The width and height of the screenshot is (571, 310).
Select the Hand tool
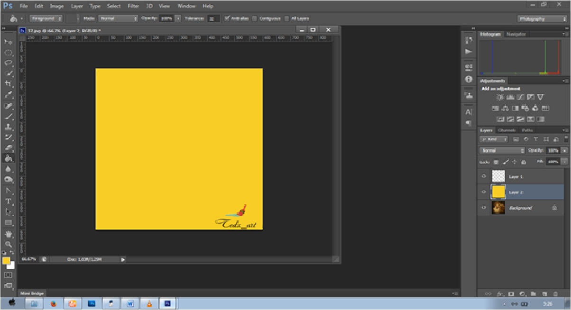(x=9, y=234)
